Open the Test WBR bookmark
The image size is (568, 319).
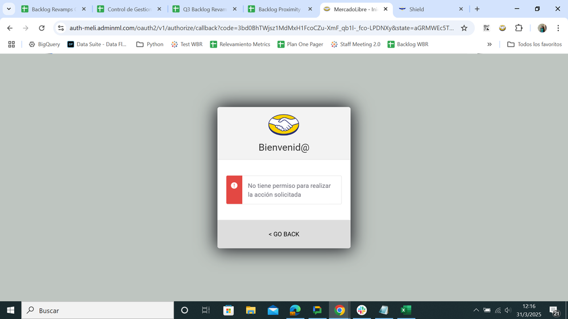pos(187,44)
